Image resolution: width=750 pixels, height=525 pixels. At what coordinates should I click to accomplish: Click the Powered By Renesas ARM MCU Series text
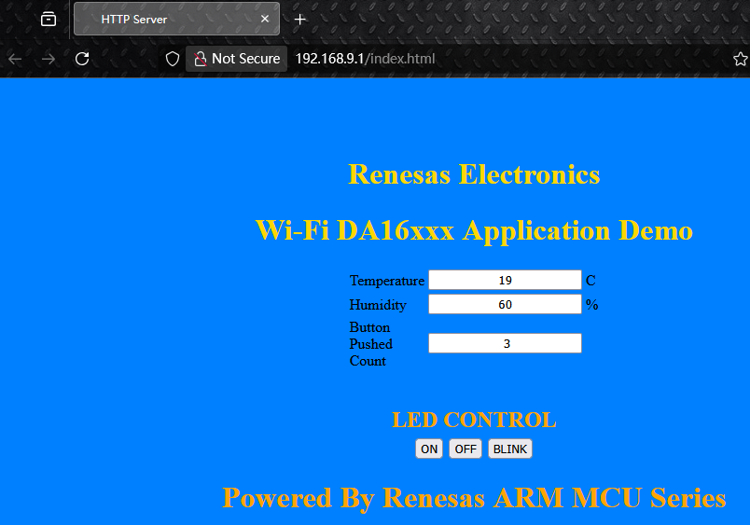click(x=474, y=498)
